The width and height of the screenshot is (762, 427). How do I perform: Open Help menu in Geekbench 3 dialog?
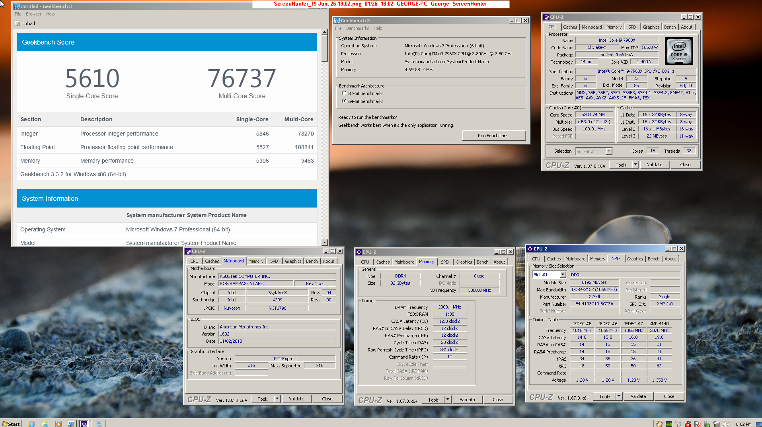pyautogui.click(x=378, y=28)
